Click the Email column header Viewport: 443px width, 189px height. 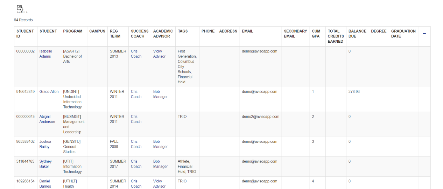coord(247,31)
